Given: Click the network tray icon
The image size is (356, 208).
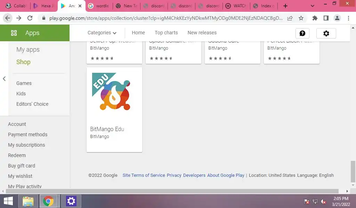Looking at the screenshot, I should click(315, 201).
